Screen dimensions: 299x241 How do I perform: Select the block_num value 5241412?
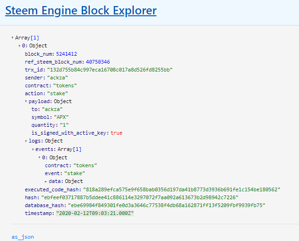66,54
